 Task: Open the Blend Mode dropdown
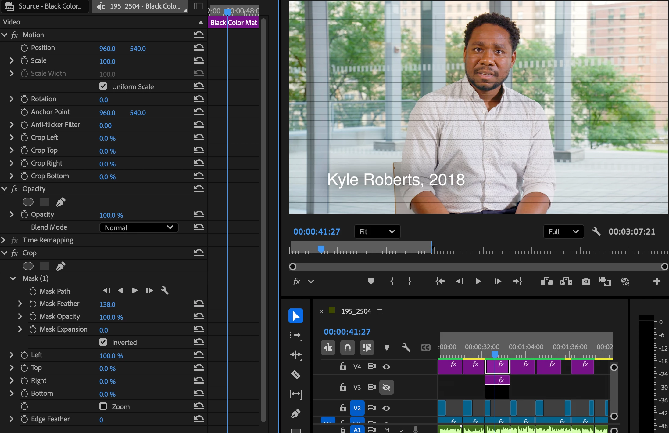click(139, 227)
